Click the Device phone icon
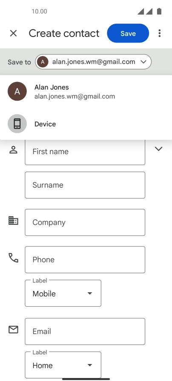The height and width of the screenshot is (381, 172). click(x=17, y=124)
